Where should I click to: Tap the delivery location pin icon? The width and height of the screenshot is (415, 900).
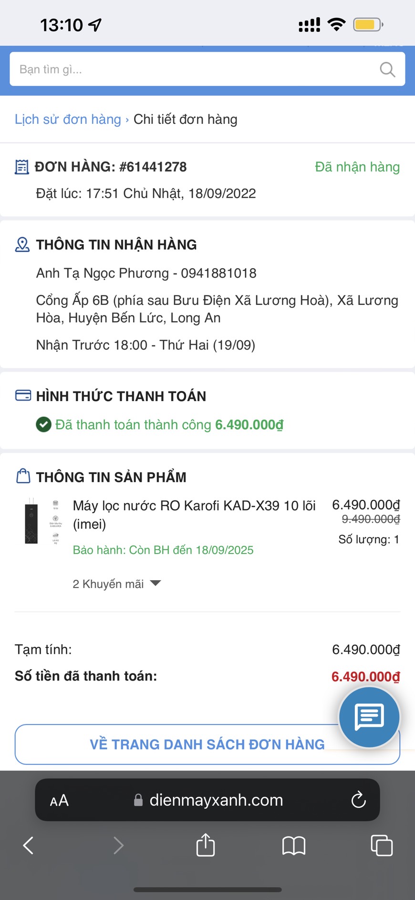coord(22,245)
